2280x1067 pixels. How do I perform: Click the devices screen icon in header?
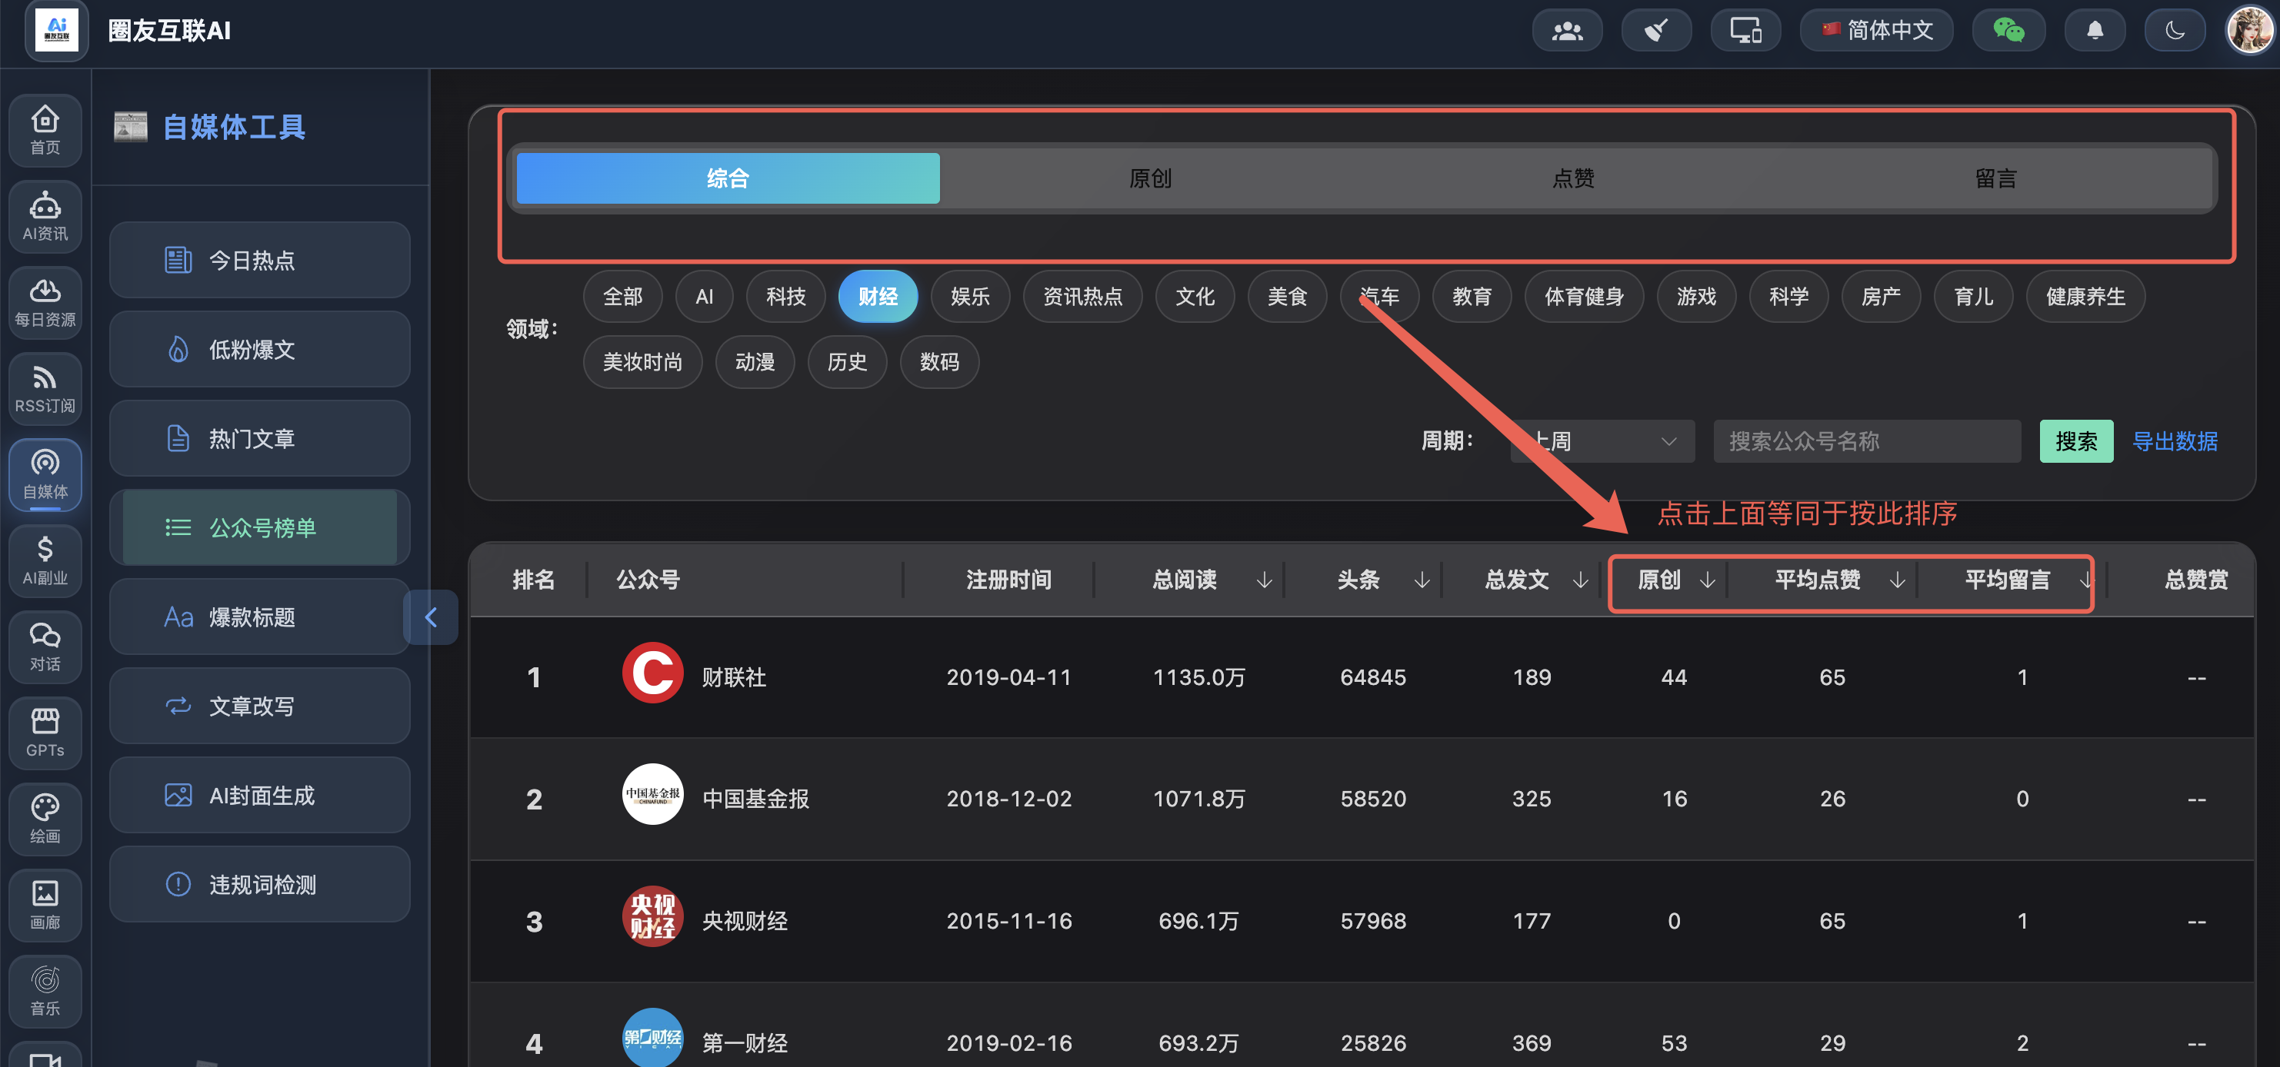(x=1745, y=31)
